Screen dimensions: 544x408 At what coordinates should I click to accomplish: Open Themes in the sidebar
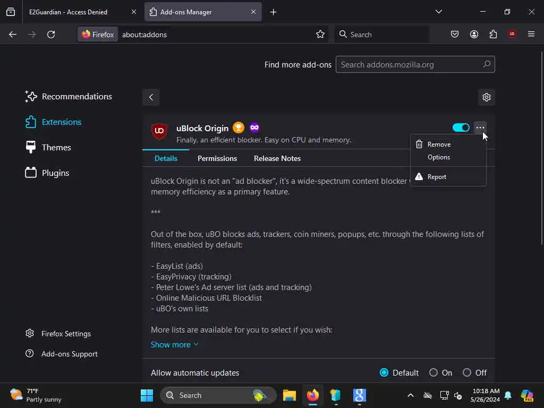point(48,148)
